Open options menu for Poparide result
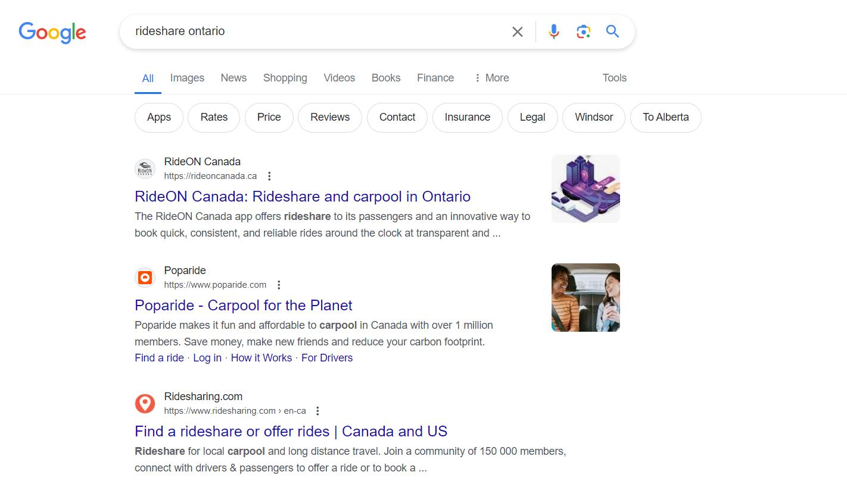This screenshot has width=847, height=497. coord(279,285)
